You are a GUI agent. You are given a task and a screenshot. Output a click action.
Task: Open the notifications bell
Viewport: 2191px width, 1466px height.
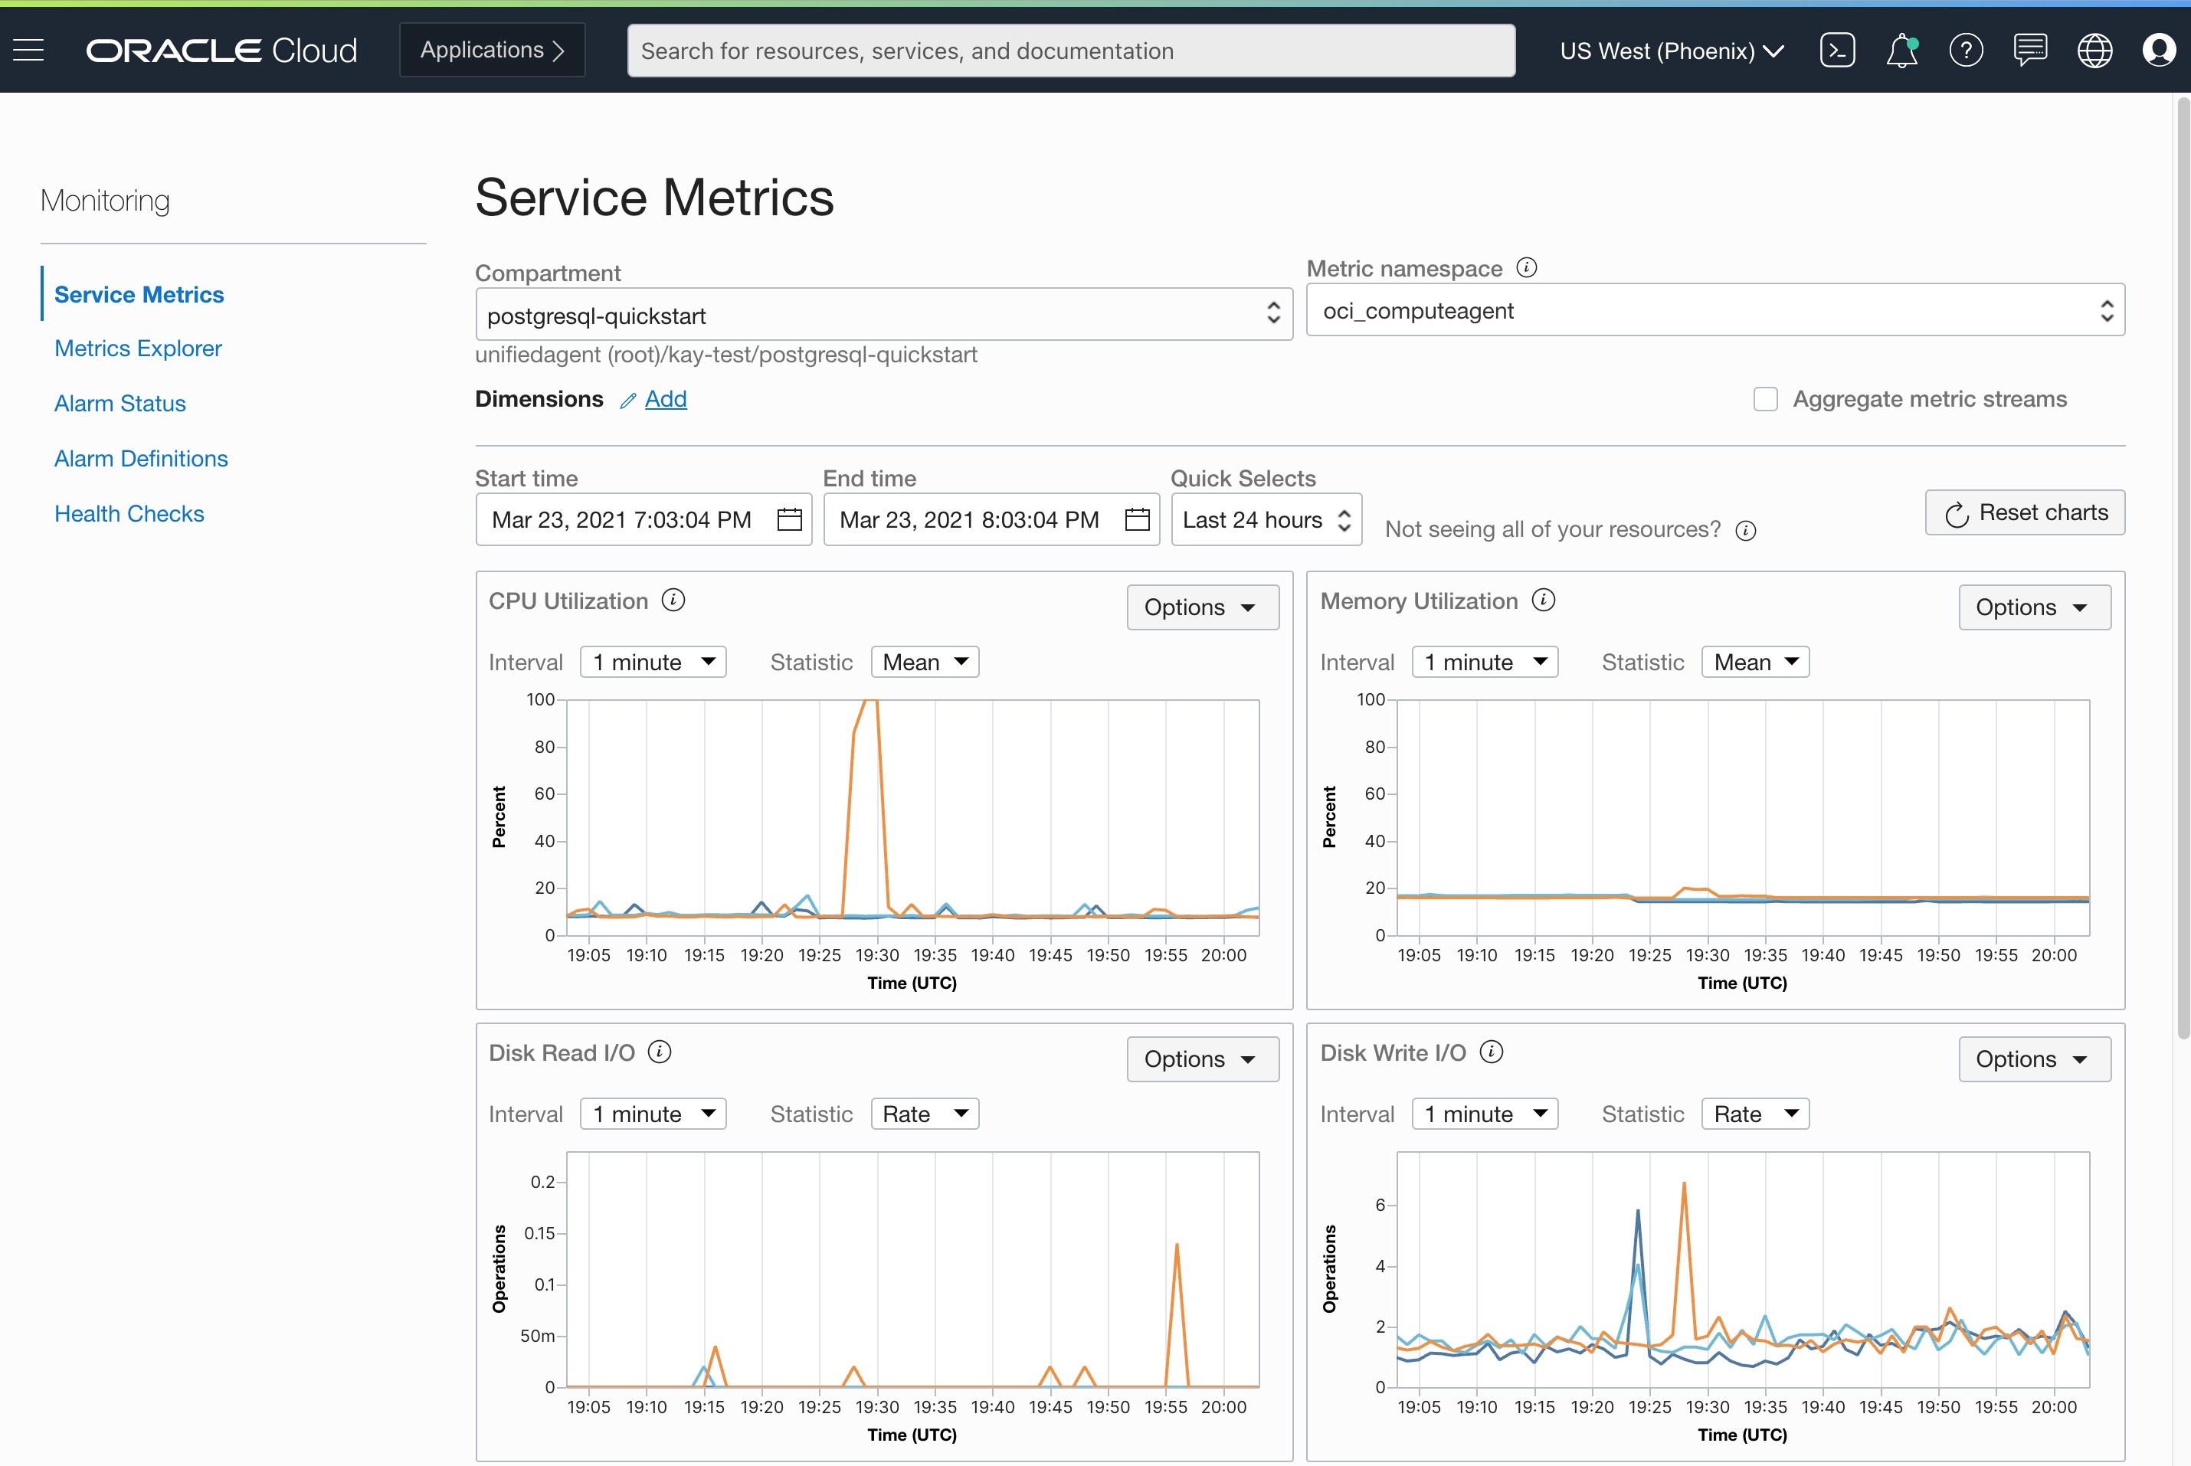(x=1901, y=50)
